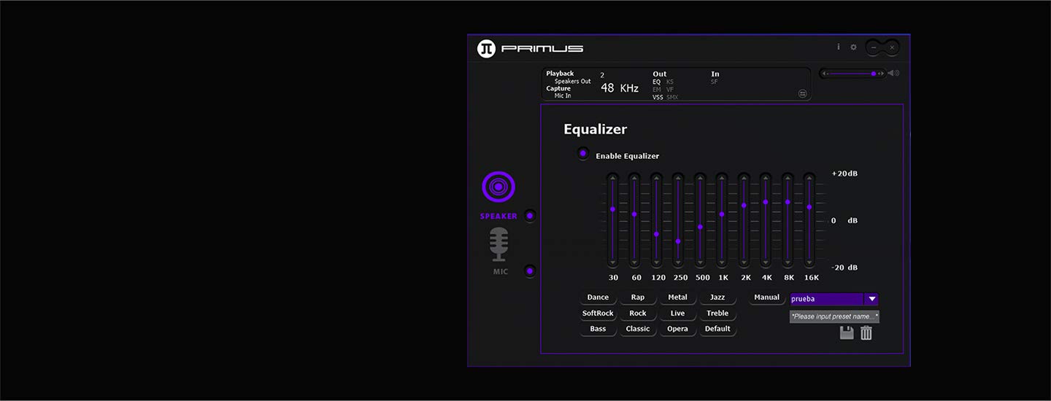
Task: Click the Primus logo icon
Action: coord(486,49)
